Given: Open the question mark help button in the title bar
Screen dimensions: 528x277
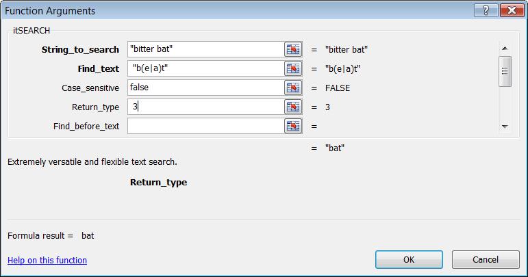Looking at the screenshot, I should pos(486,10).
